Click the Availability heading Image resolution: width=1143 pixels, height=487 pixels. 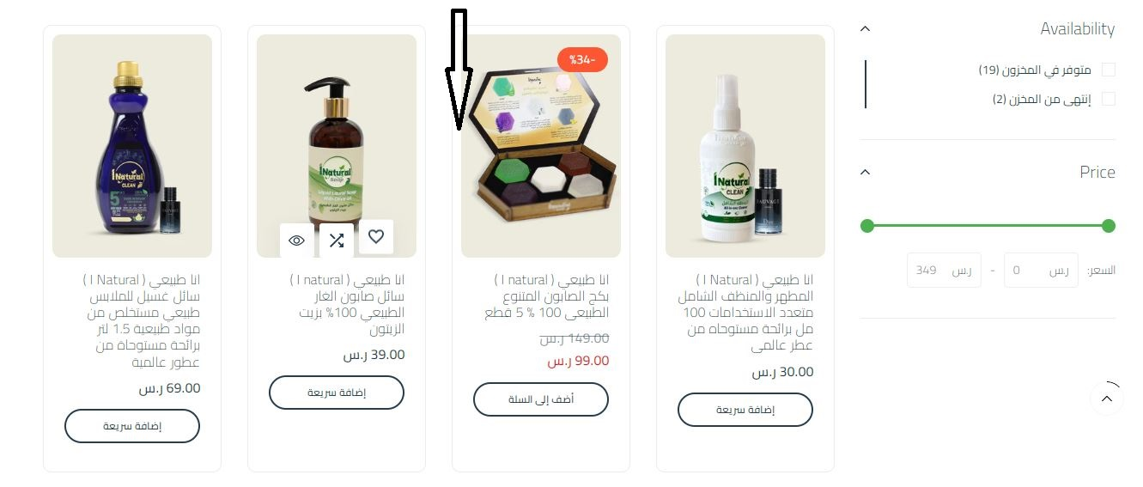click(1077, 28)
